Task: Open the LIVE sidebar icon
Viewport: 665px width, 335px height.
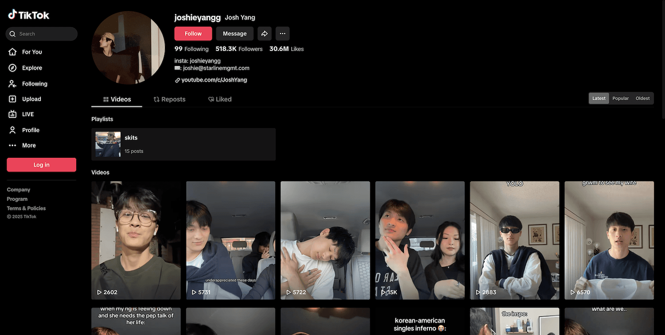Action: (13, 114)
